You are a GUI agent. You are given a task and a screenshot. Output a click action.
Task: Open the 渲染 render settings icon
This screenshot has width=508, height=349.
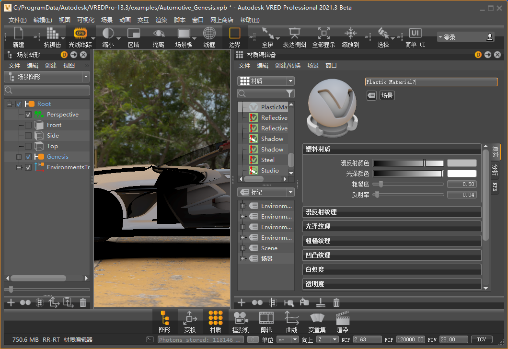tap(342, 318)
